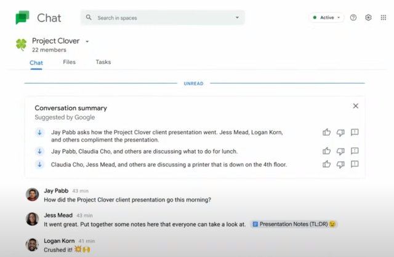Screen dimensions: 394x257
Task: Jump to the printer discussion via arrow
Action: coord(39,164)
